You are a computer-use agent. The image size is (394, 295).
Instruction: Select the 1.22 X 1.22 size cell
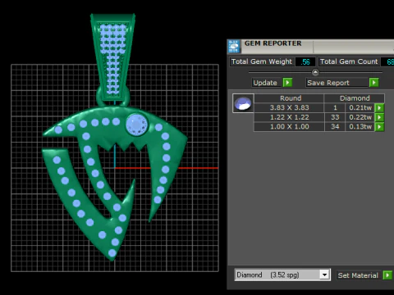tap(289, 117)
